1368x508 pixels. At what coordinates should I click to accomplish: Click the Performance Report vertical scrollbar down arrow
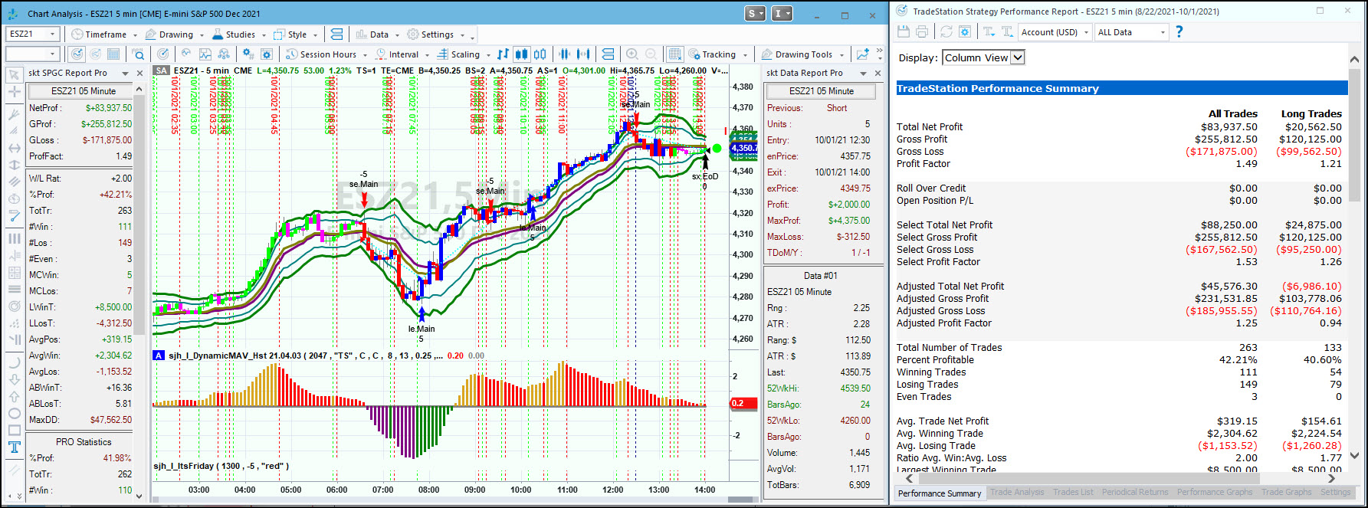1354,456
